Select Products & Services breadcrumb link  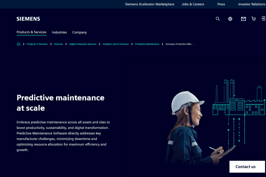pos(37,44)
